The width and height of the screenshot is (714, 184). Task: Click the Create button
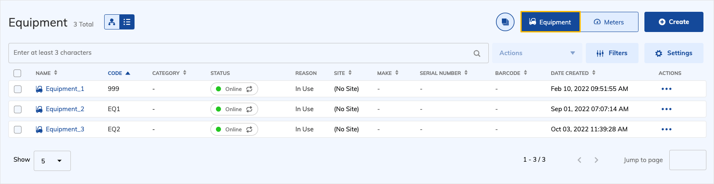674,22
